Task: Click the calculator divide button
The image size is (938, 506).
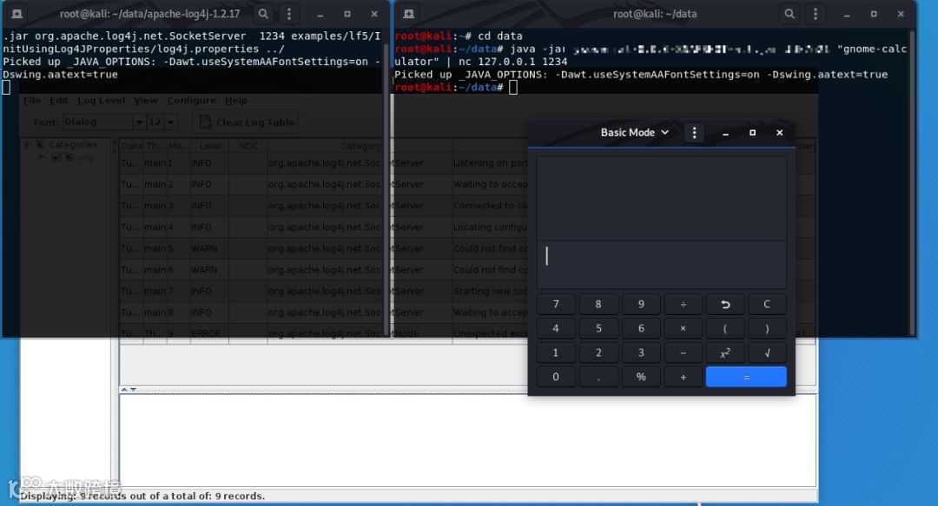Action: [684, 305]
